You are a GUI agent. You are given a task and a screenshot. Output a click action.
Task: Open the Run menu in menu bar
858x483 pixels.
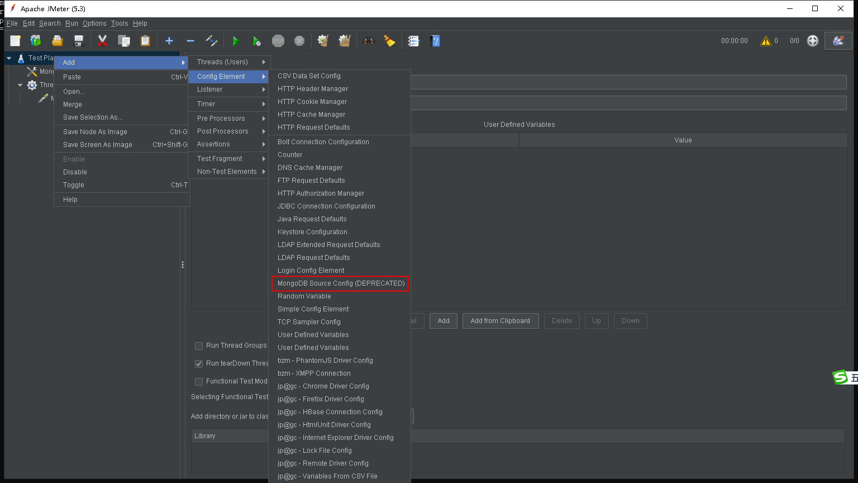[x=71, y=23]
